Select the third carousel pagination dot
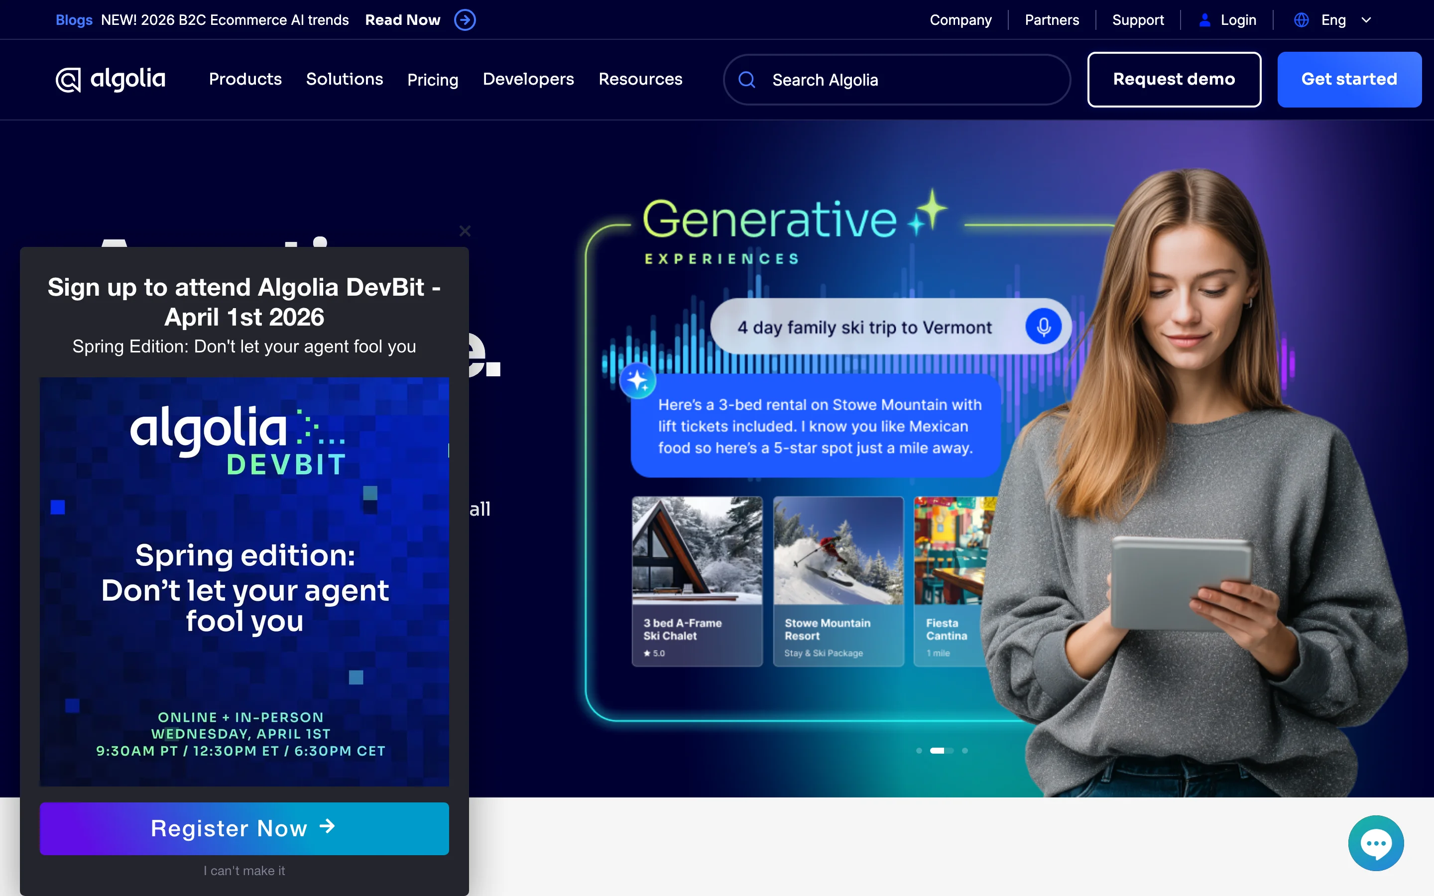The width and height of the screenshot is (1434, 896). pos(963,750)
